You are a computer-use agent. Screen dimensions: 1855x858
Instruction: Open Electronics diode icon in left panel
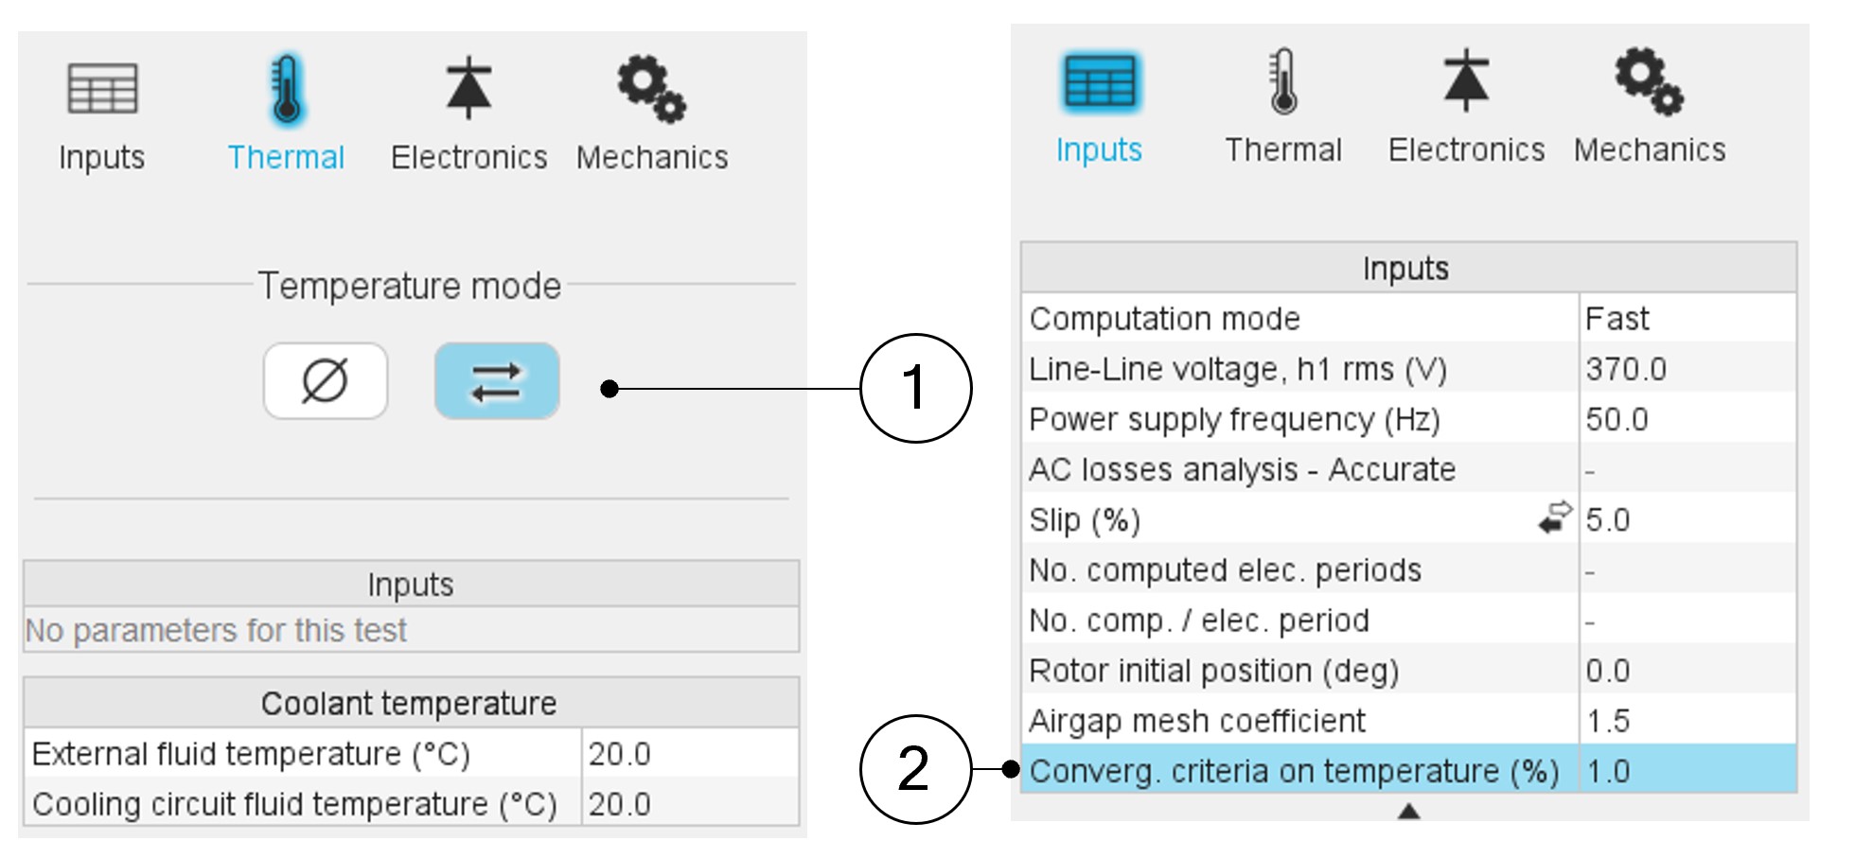(x=468, y=89)
